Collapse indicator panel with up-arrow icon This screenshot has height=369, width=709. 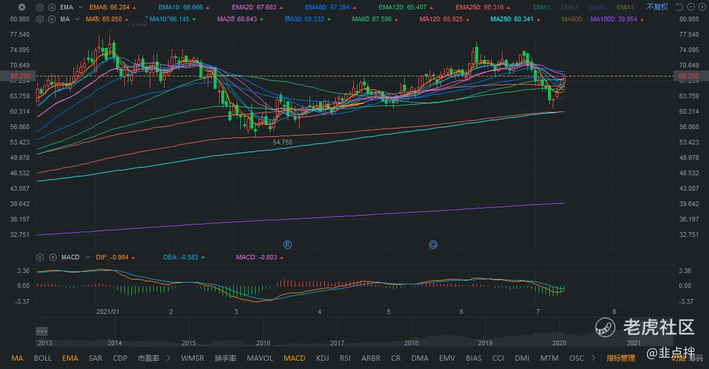tap(22, 7)
